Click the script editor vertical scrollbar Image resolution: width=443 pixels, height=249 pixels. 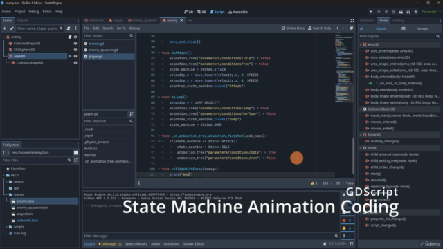[354, 155]
